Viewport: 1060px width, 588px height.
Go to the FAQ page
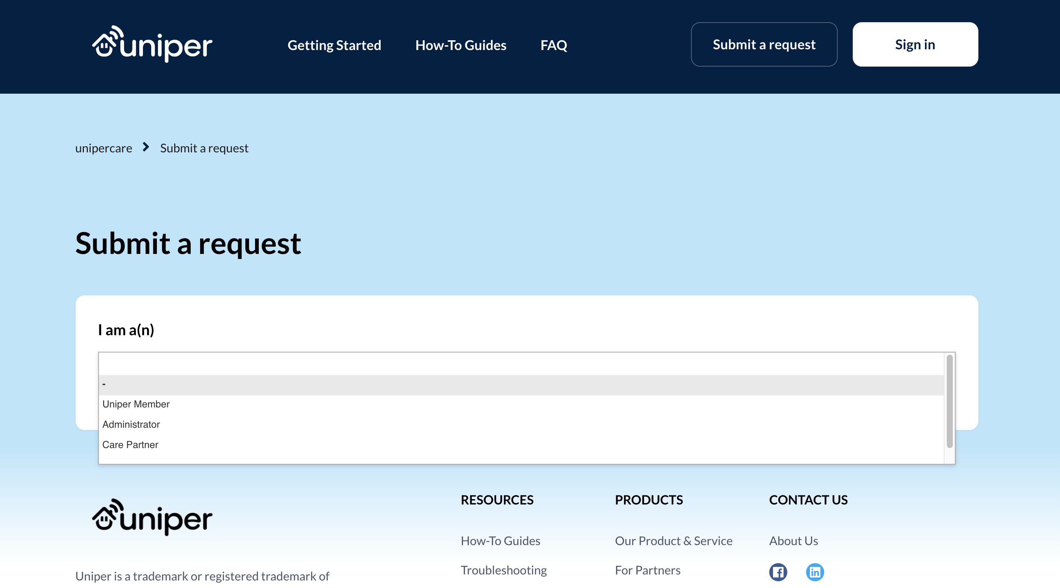point(553,45)
